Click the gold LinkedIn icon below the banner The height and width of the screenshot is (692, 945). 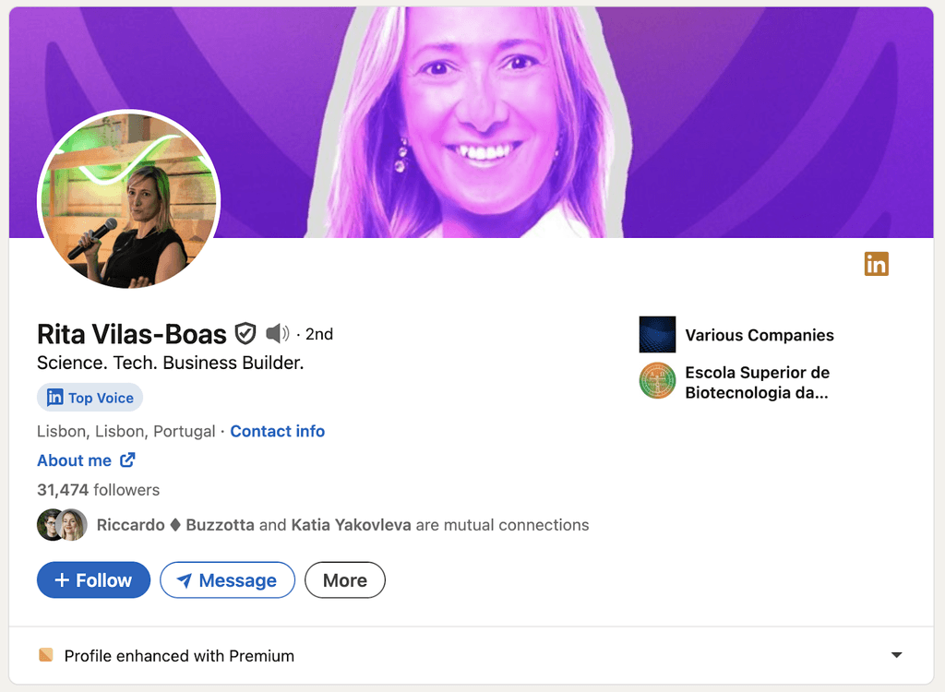(876, 264)
